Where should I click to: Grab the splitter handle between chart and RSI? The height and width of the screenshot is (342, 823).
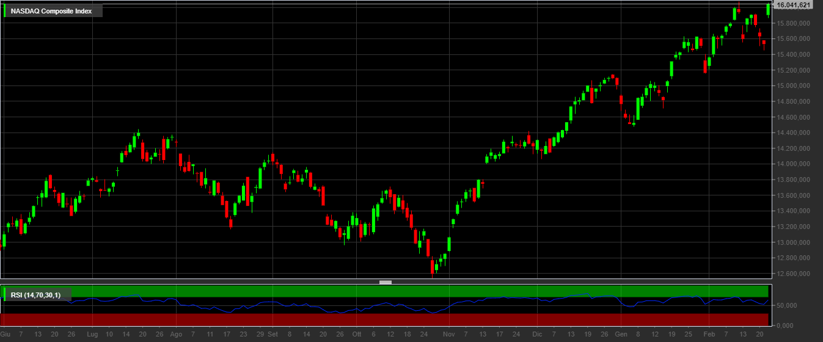click(386, 282)
